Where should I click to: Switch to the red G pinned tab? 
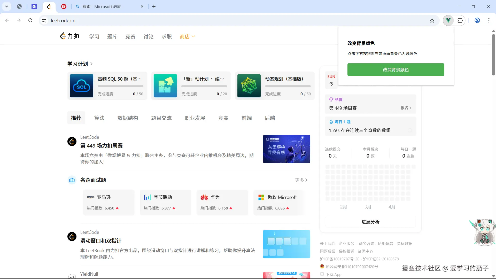pos(64,6)
